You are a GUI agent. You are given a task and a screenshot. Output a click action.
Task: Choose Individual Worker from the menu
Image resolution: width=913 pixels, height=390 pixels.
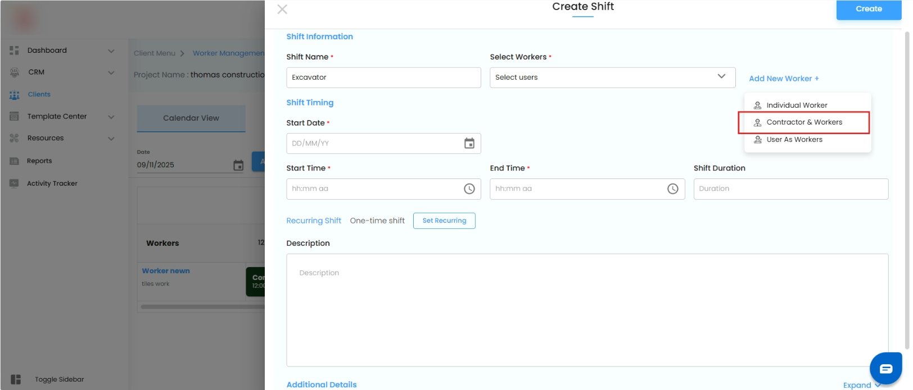click(x=796, y=105)
